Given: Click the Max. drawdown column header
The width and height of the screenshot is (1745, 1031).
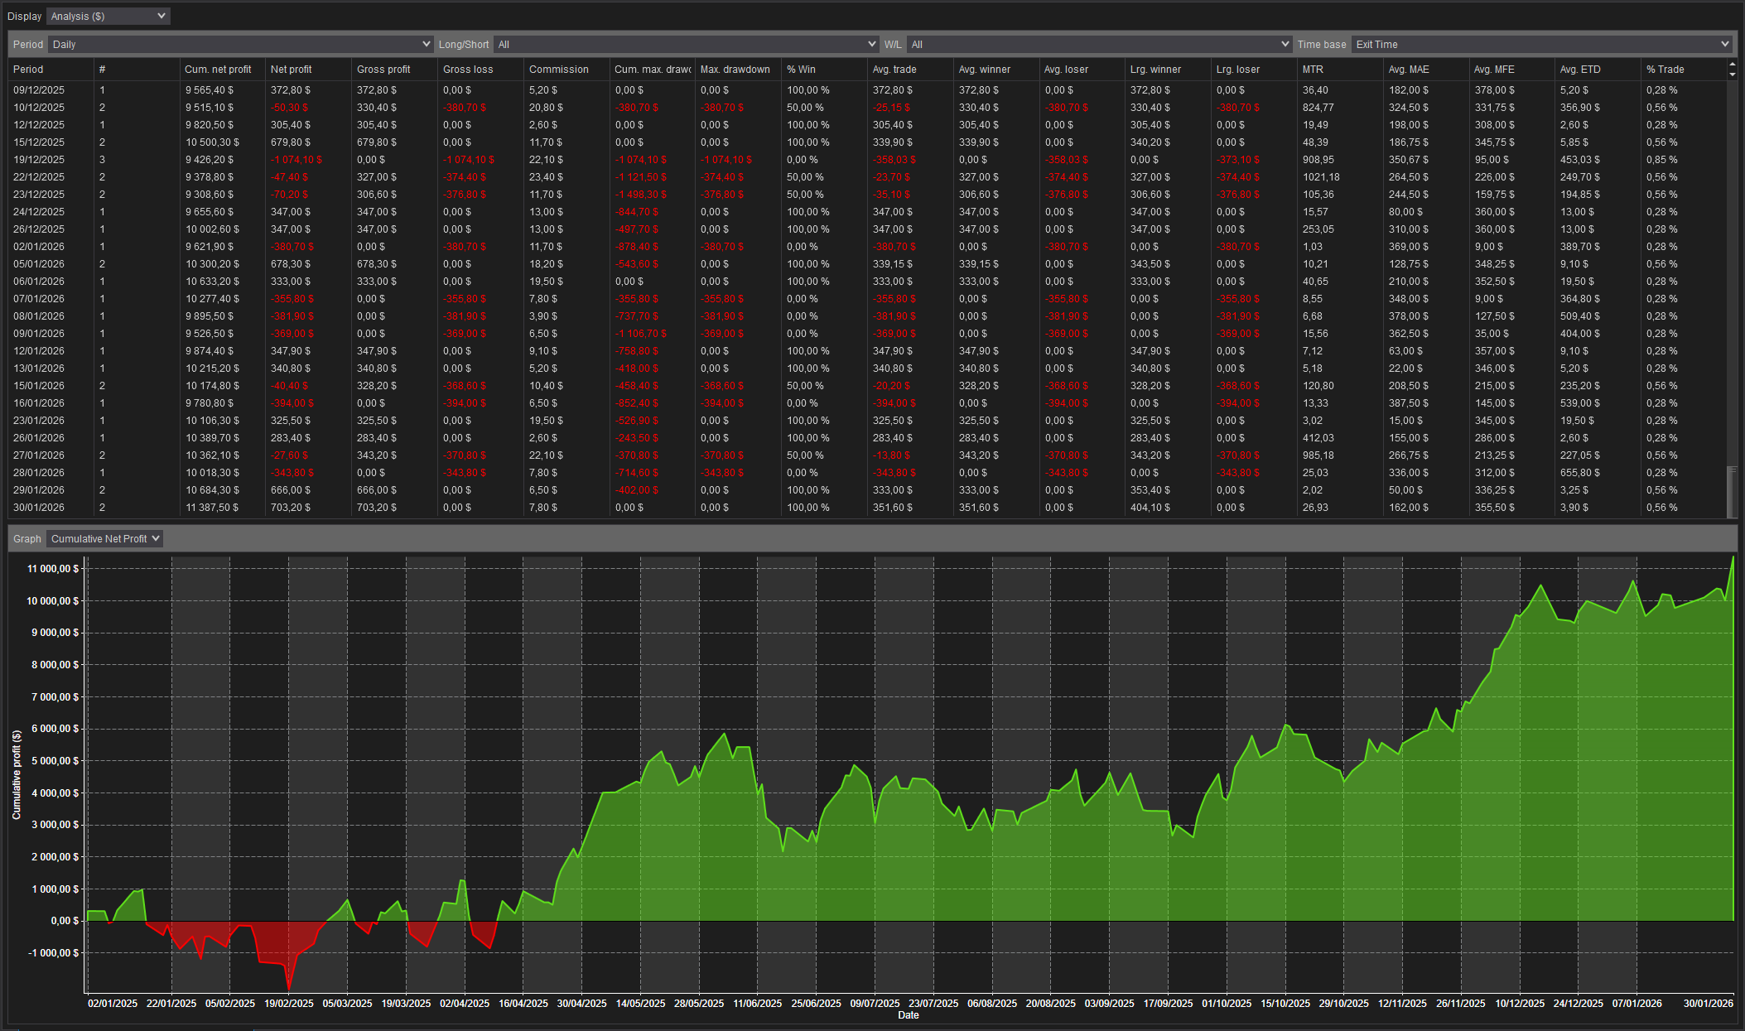Looking at the screenshot, I should [x=735, y=69].
